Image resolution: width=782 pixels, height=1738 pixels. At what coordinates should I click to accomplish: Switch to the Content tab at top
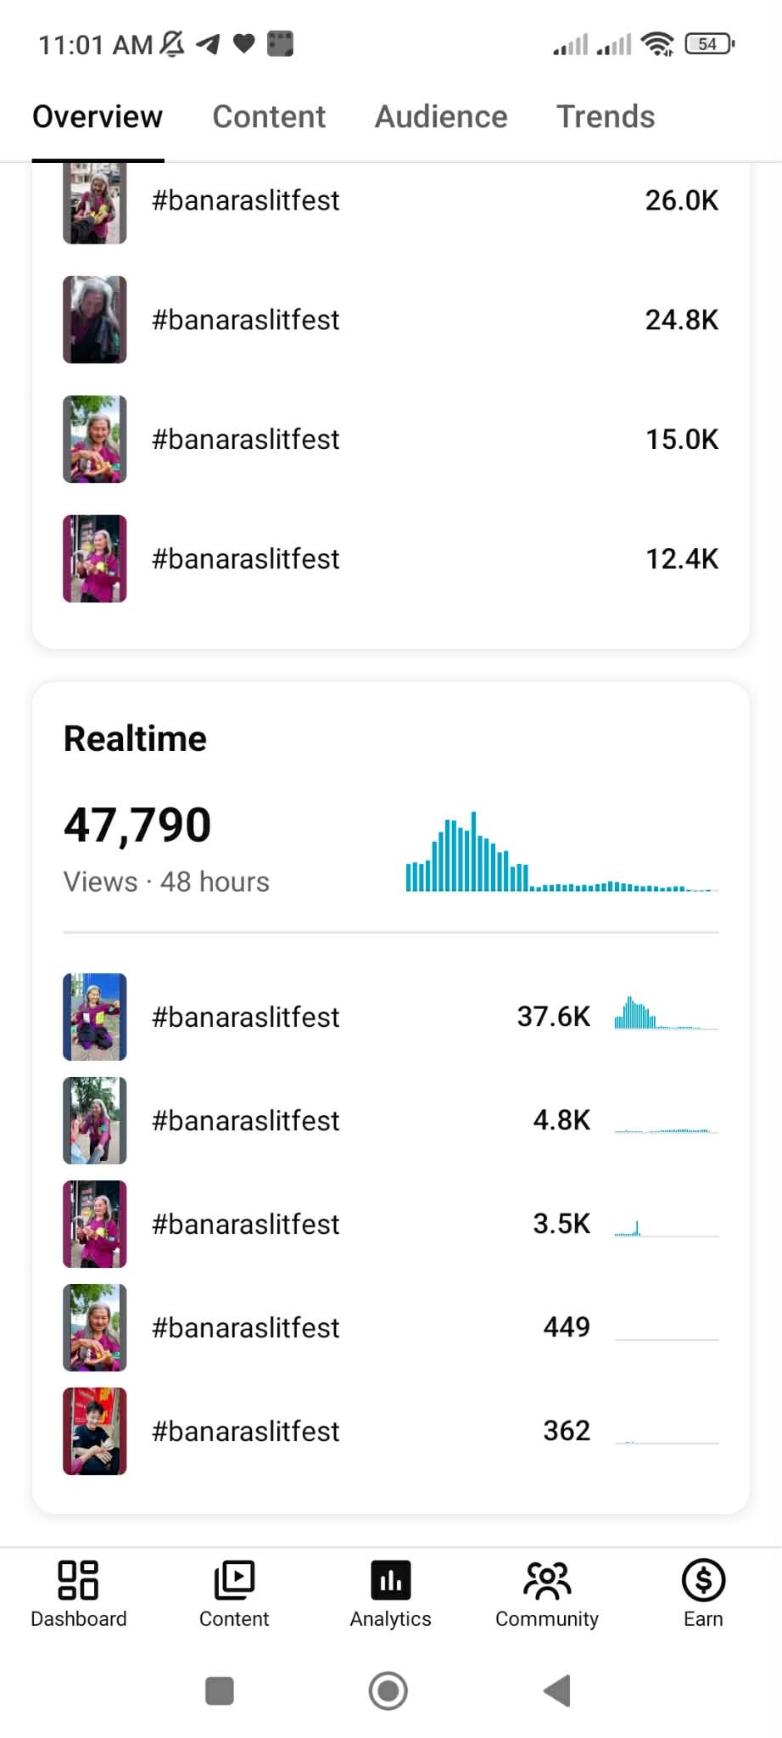[x=269, y=116]
